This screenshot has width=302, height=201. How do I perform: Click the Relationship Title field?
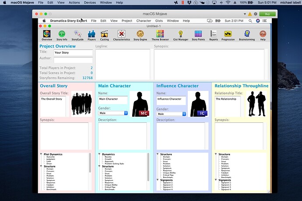(228, 106)
